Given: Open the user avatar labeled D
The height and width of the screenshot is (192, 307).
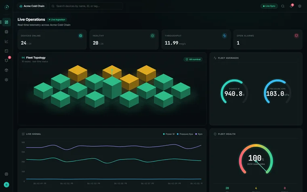Looking at the screenshot, I should [6, 185].
